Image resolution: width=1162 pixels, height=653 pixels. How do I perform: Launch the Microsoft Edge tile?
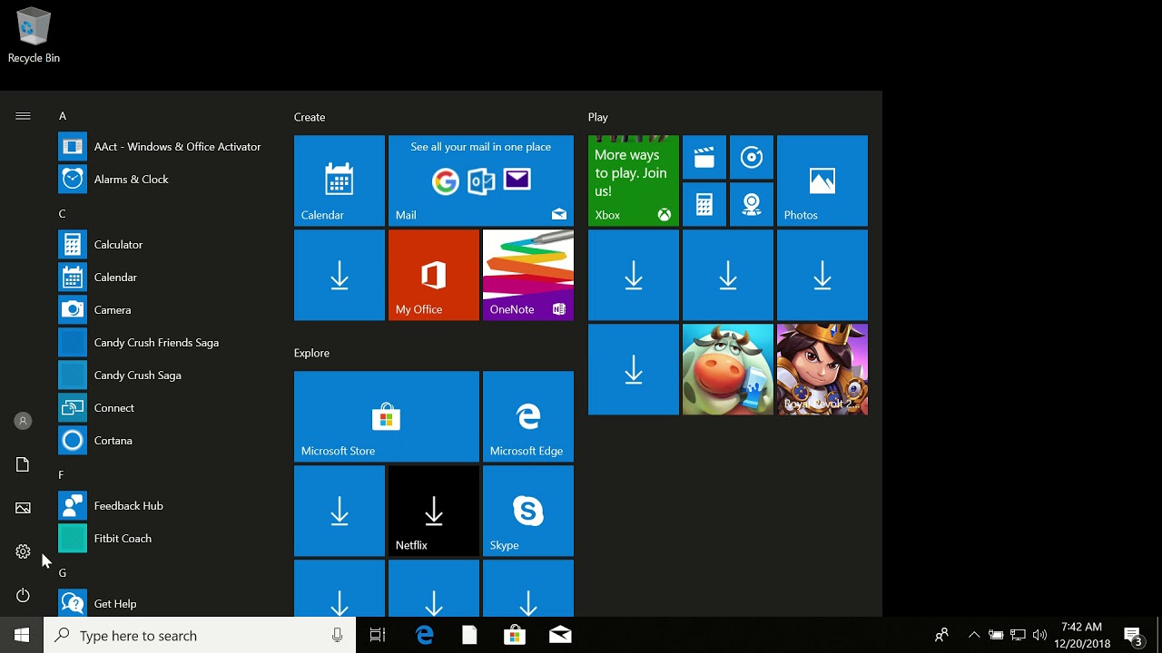coord(528,416)
